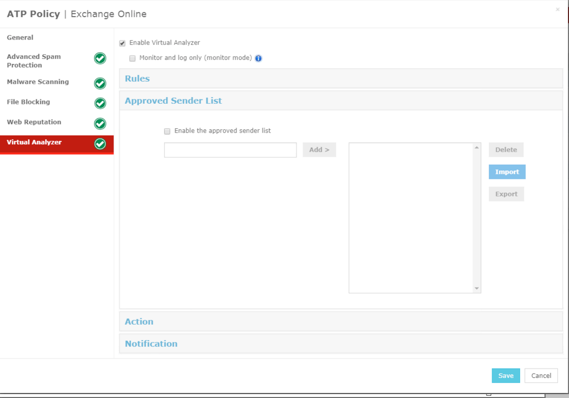This screenshot has height=398, width=569.
Task: Cancel the policy changes
Action: tap(541, 376)
